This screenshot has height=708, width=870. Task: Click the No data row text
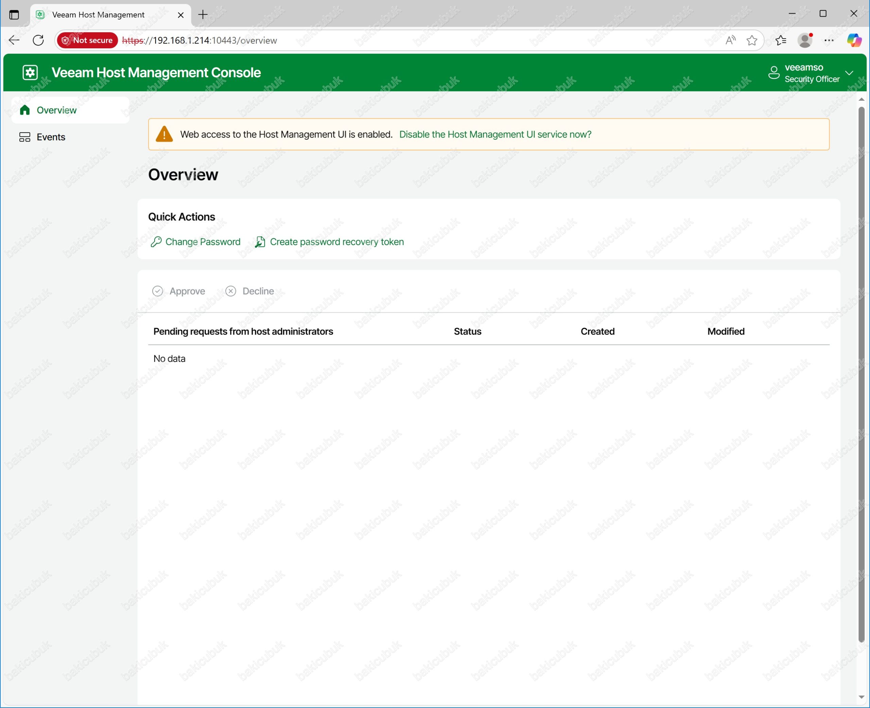pos(170,359)
